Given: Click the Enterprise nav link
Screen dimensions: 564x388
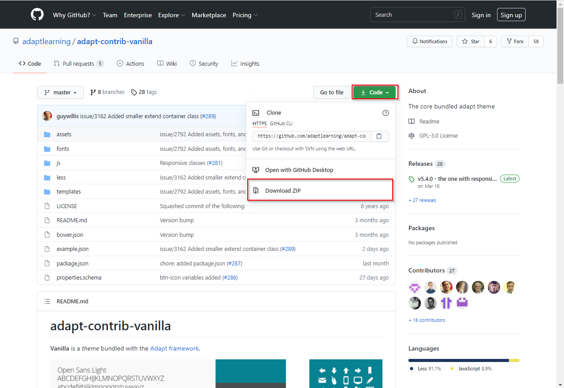Looking at the screenshot, I should [x=138, y=15].
